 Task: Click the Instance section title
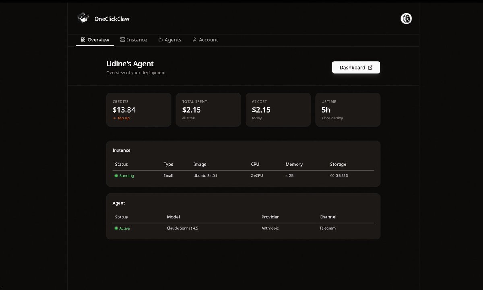point(122,150)
